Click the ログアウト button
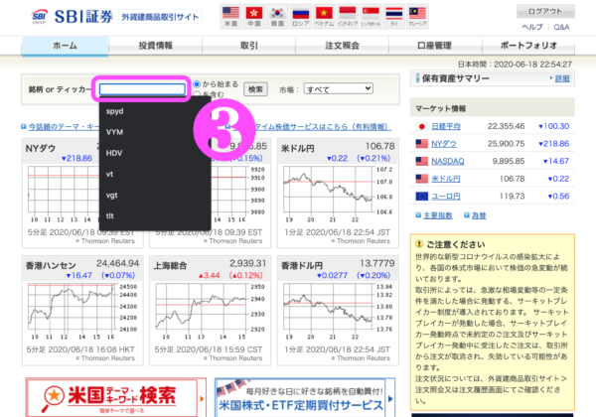This screenshot has height=417, width=596. pos(545,11)
